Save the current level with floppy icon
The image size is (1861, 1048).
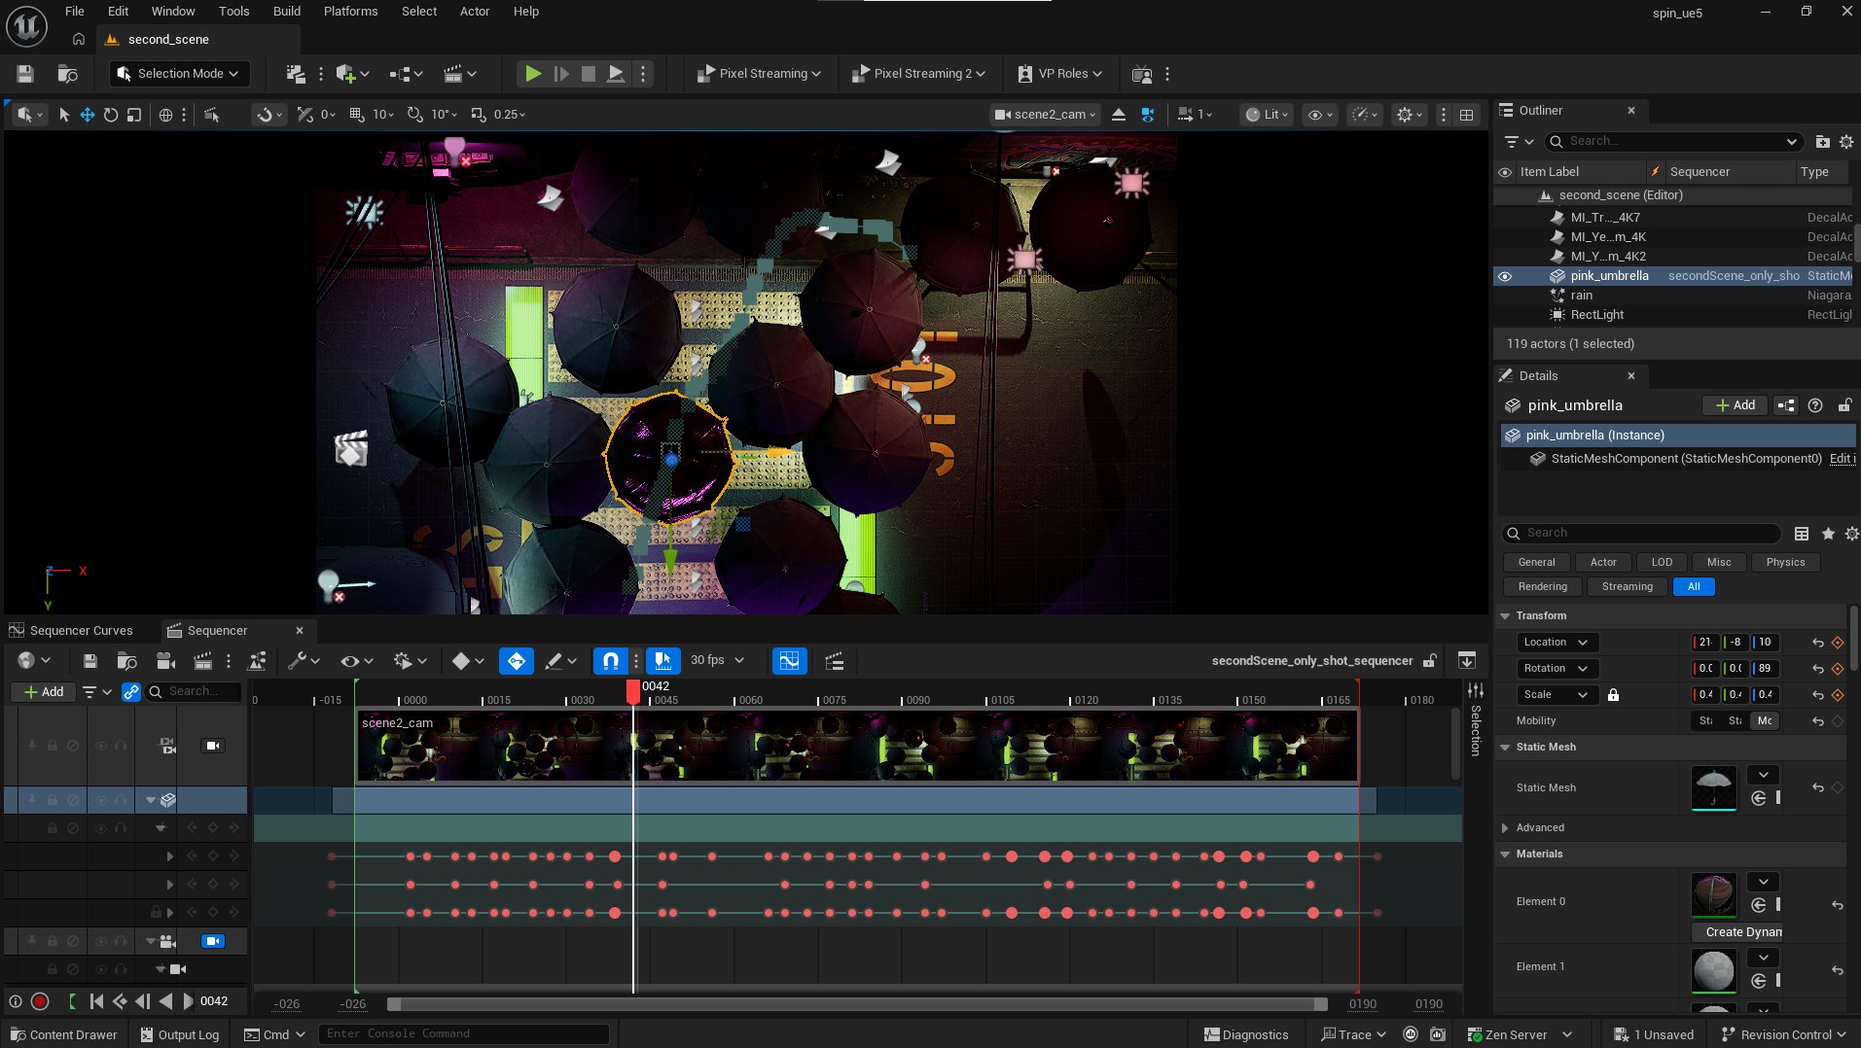[25, 74]
